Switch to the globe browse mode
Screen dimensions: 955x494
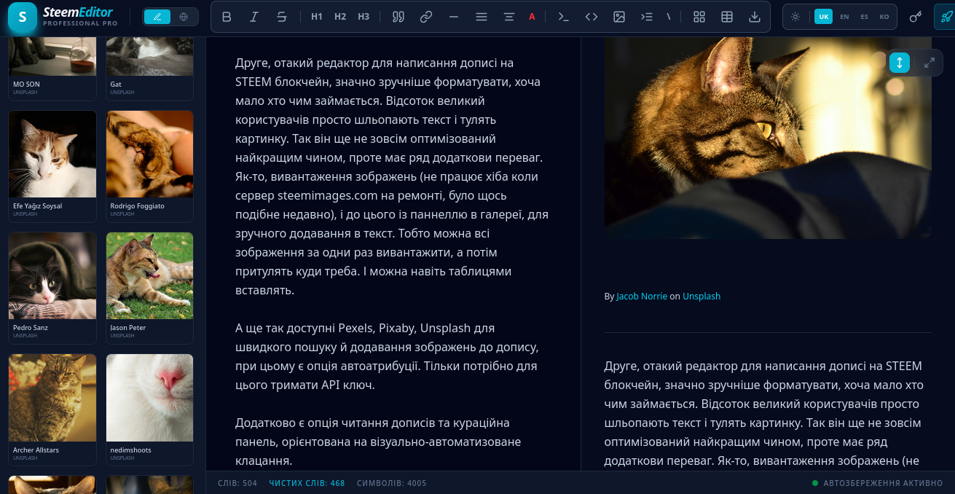[x=183, y=17]
